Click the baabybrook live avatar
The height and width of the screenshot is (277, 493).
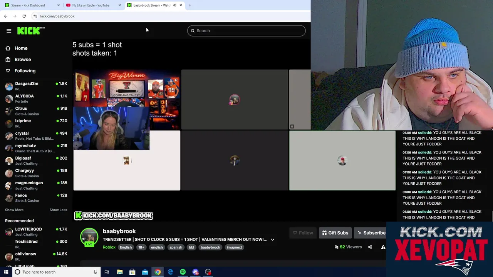(89, 237)
